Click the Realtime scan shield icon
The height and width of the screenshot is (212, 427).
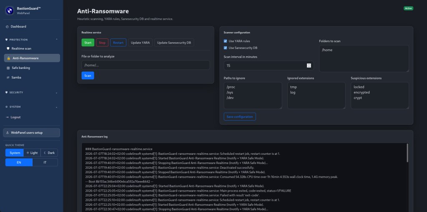(8, 48)
